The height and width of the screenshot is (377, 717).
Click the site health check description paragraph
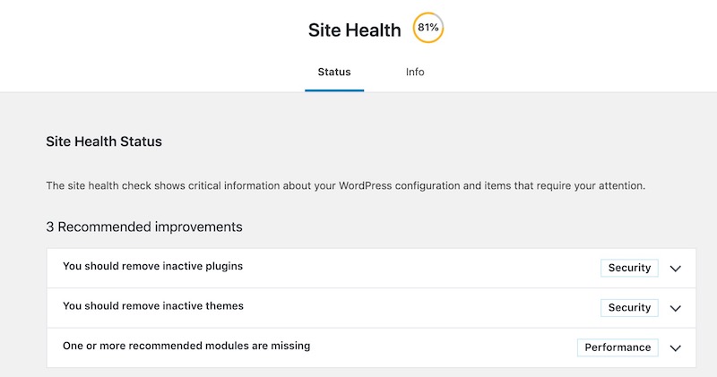(346, 186)
